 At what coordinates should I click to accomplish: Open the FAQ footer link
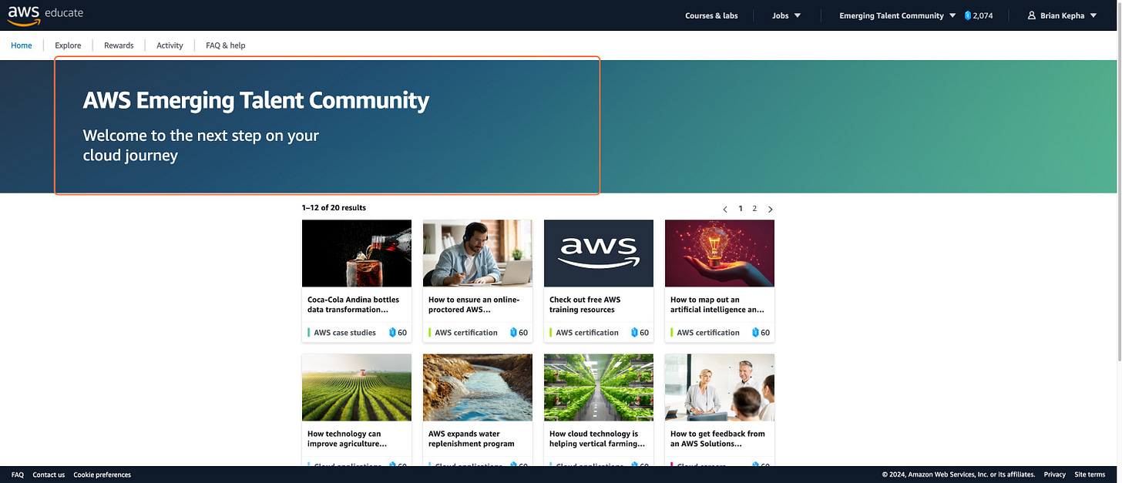[x=18, y=475]
